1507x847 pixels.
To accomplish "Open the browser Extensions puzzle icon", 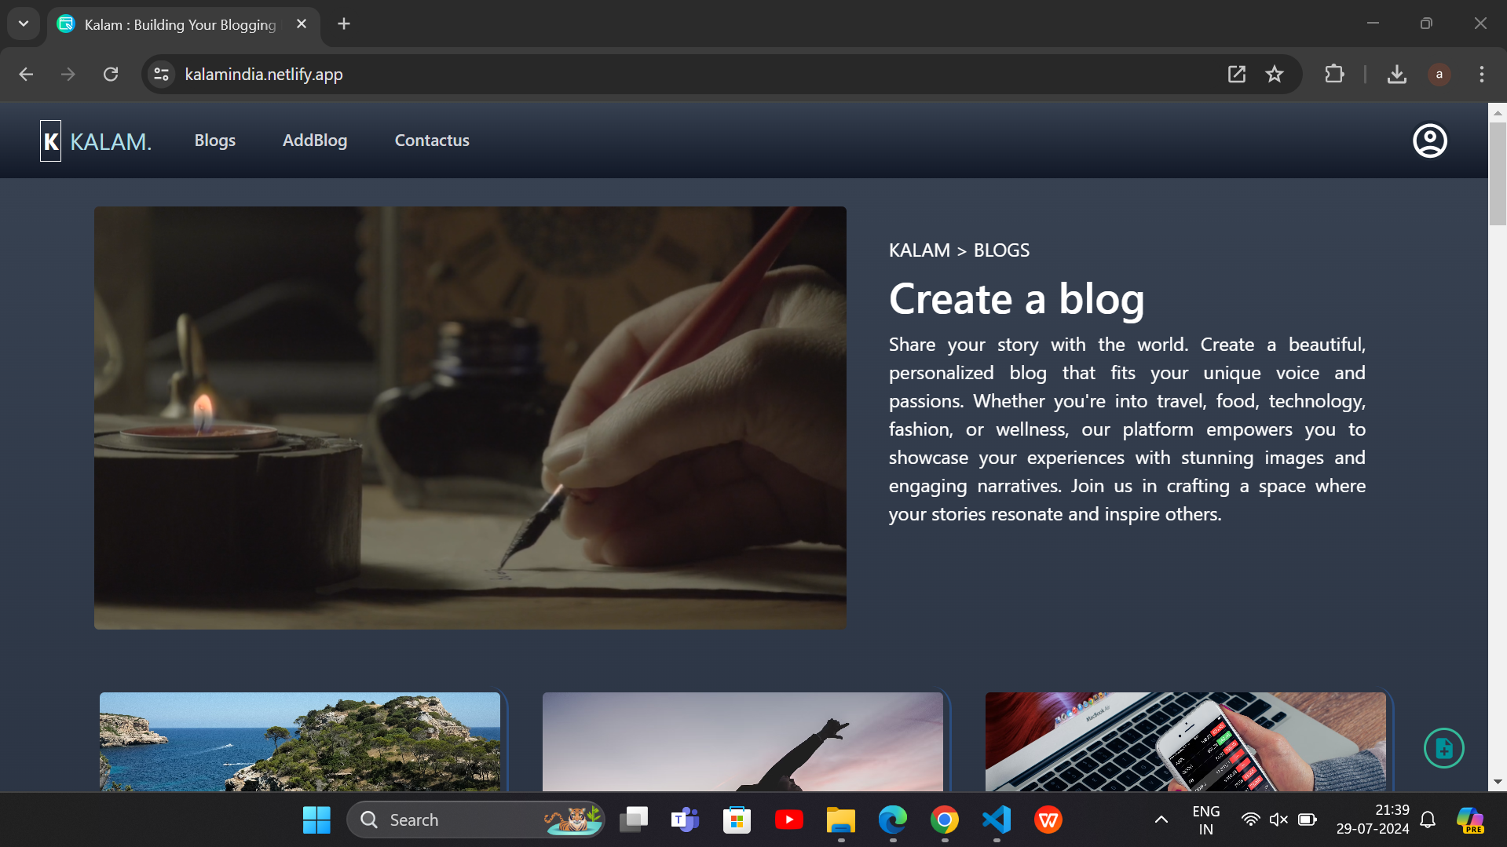I will (x=1333, y=75).
